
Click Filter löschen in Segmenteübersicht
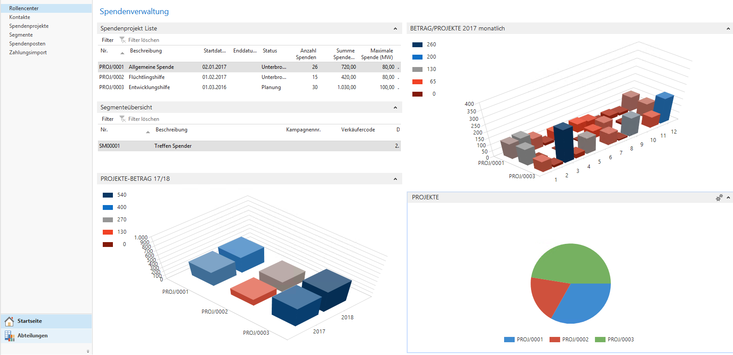click(x=144, y=119)
